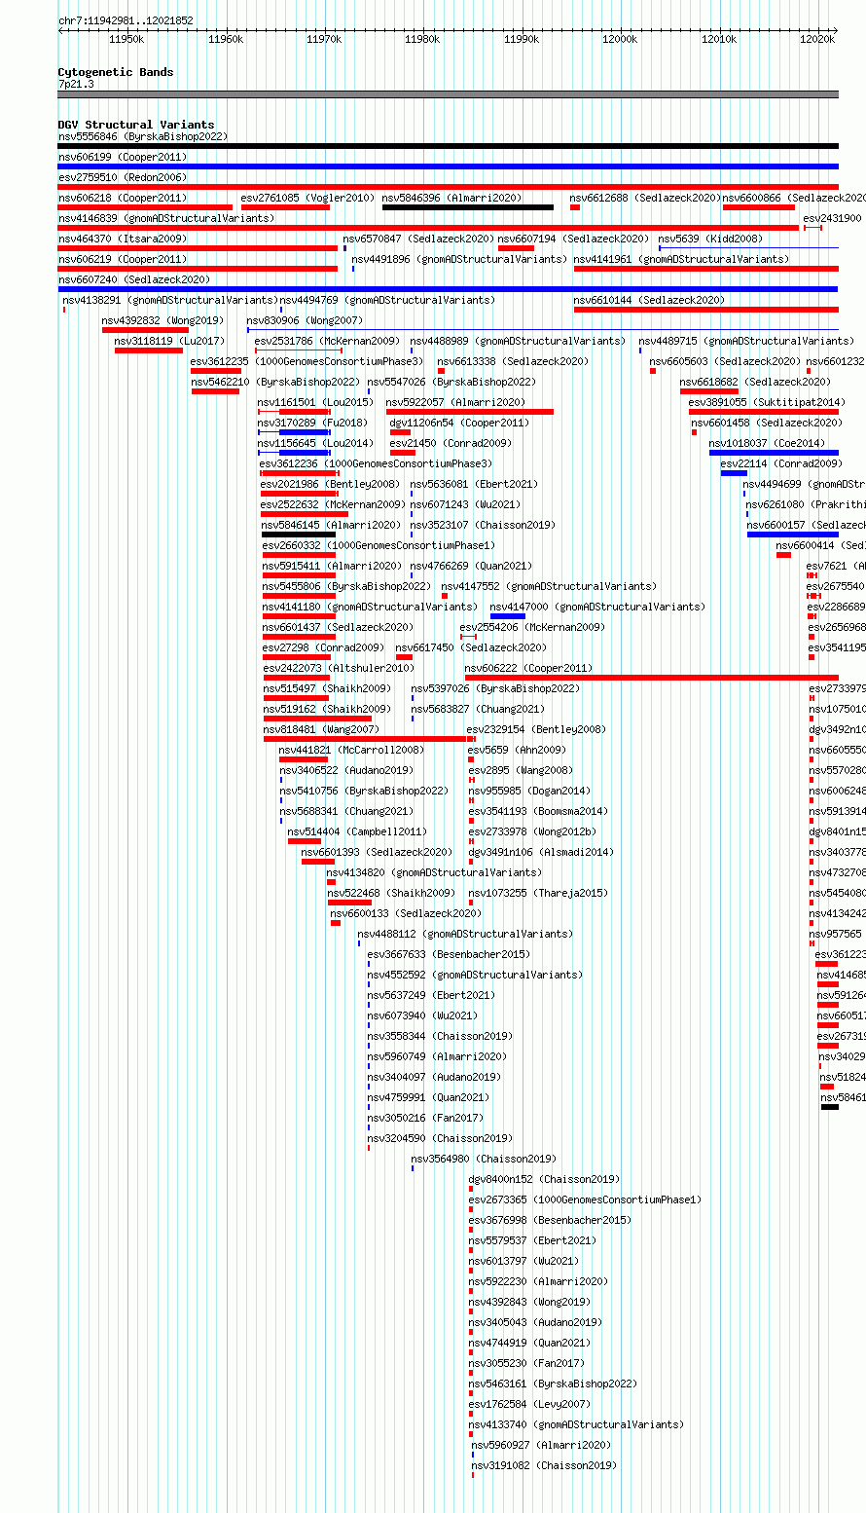Click nsv606219 (Cooper2011) label
Image resolution: width=866 pixels, height=1513 pixels.
[123, 260]
